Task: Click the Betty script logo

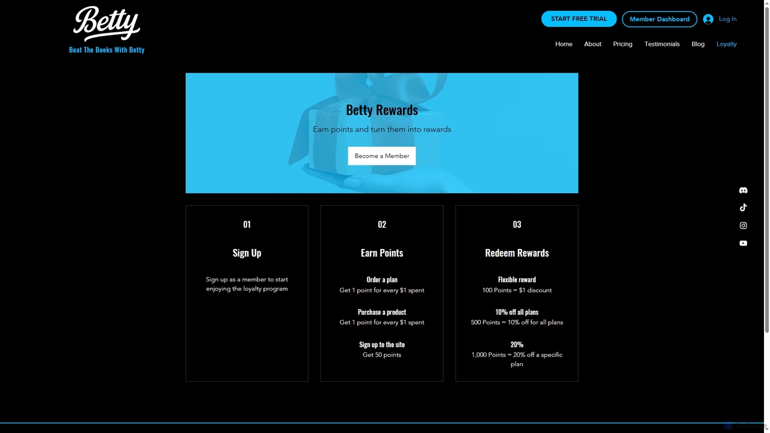Action: tap(106, 23)
